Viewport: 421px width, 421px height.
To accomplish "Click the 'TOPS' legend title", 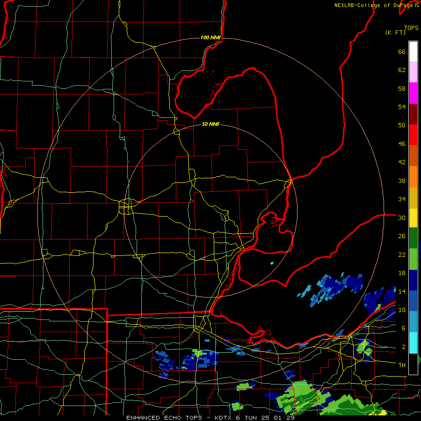I will tap(411, 28).
